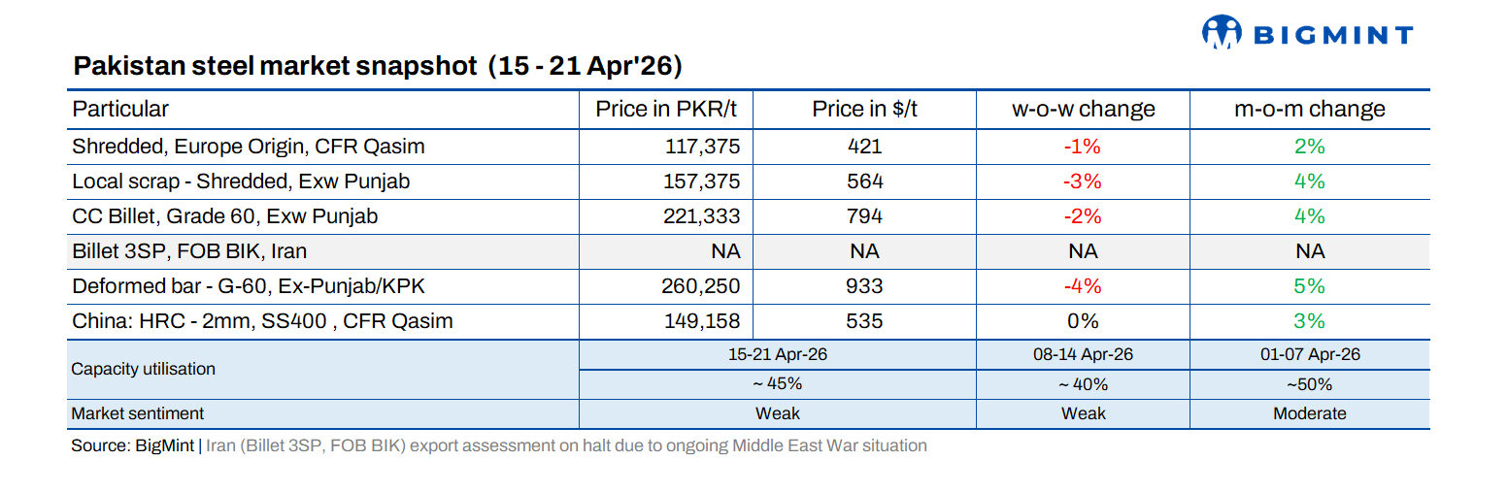Image resolution: width=1508 pixels, height=493 pixels.
Task: Click the "Source: BigMint" footnote text
Action: pos(133,446)
